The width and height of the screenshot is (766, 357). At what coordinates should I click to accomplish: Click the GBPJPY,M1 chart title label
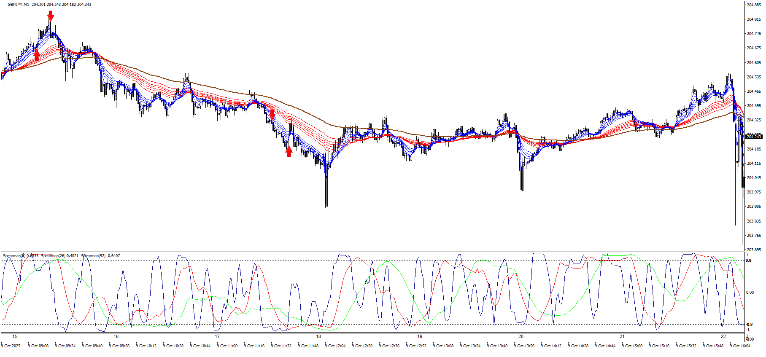click(19, 5)
